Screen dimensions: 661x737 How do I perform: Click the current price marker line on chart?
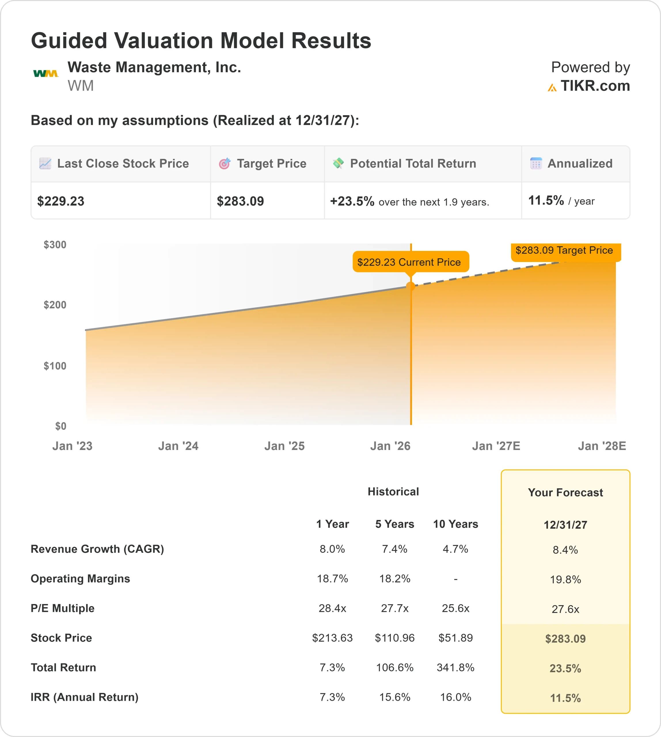point(411,345)
